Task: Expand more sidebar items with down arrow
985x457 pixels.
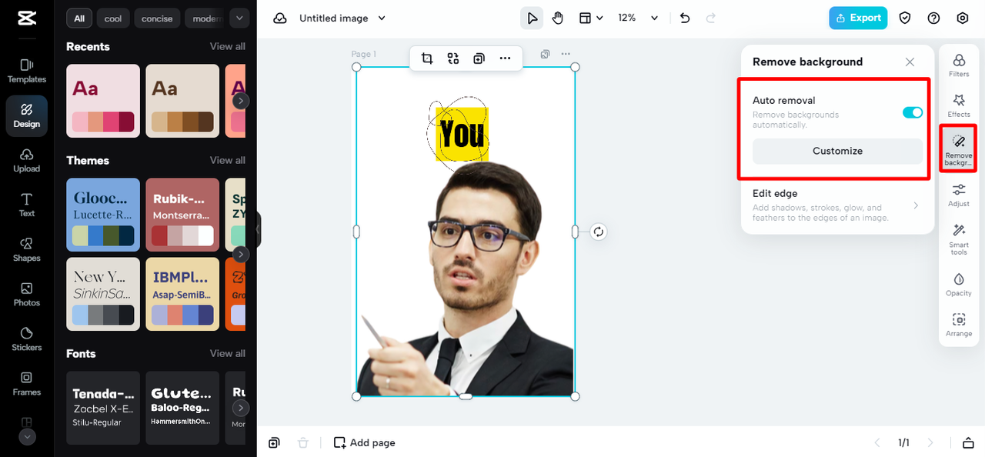Action: 27,436
